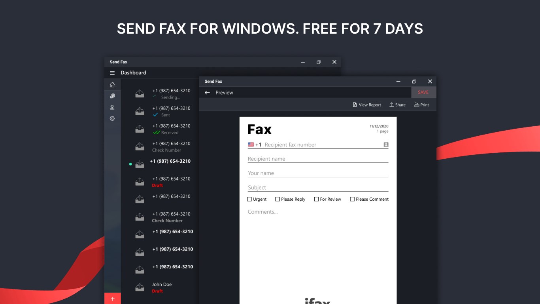Click the SAVE button
Screen dimensions: 540x304
point(423,92)
